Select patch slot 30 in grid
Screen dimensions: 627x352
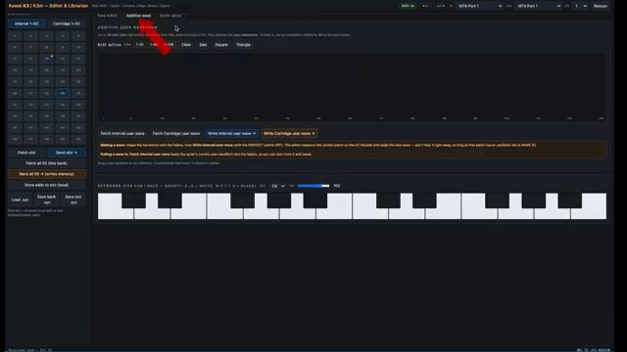point(78,94)
